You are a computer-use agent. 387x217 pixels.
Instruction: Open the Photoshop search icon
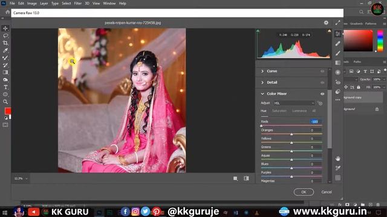coord(362,12)
